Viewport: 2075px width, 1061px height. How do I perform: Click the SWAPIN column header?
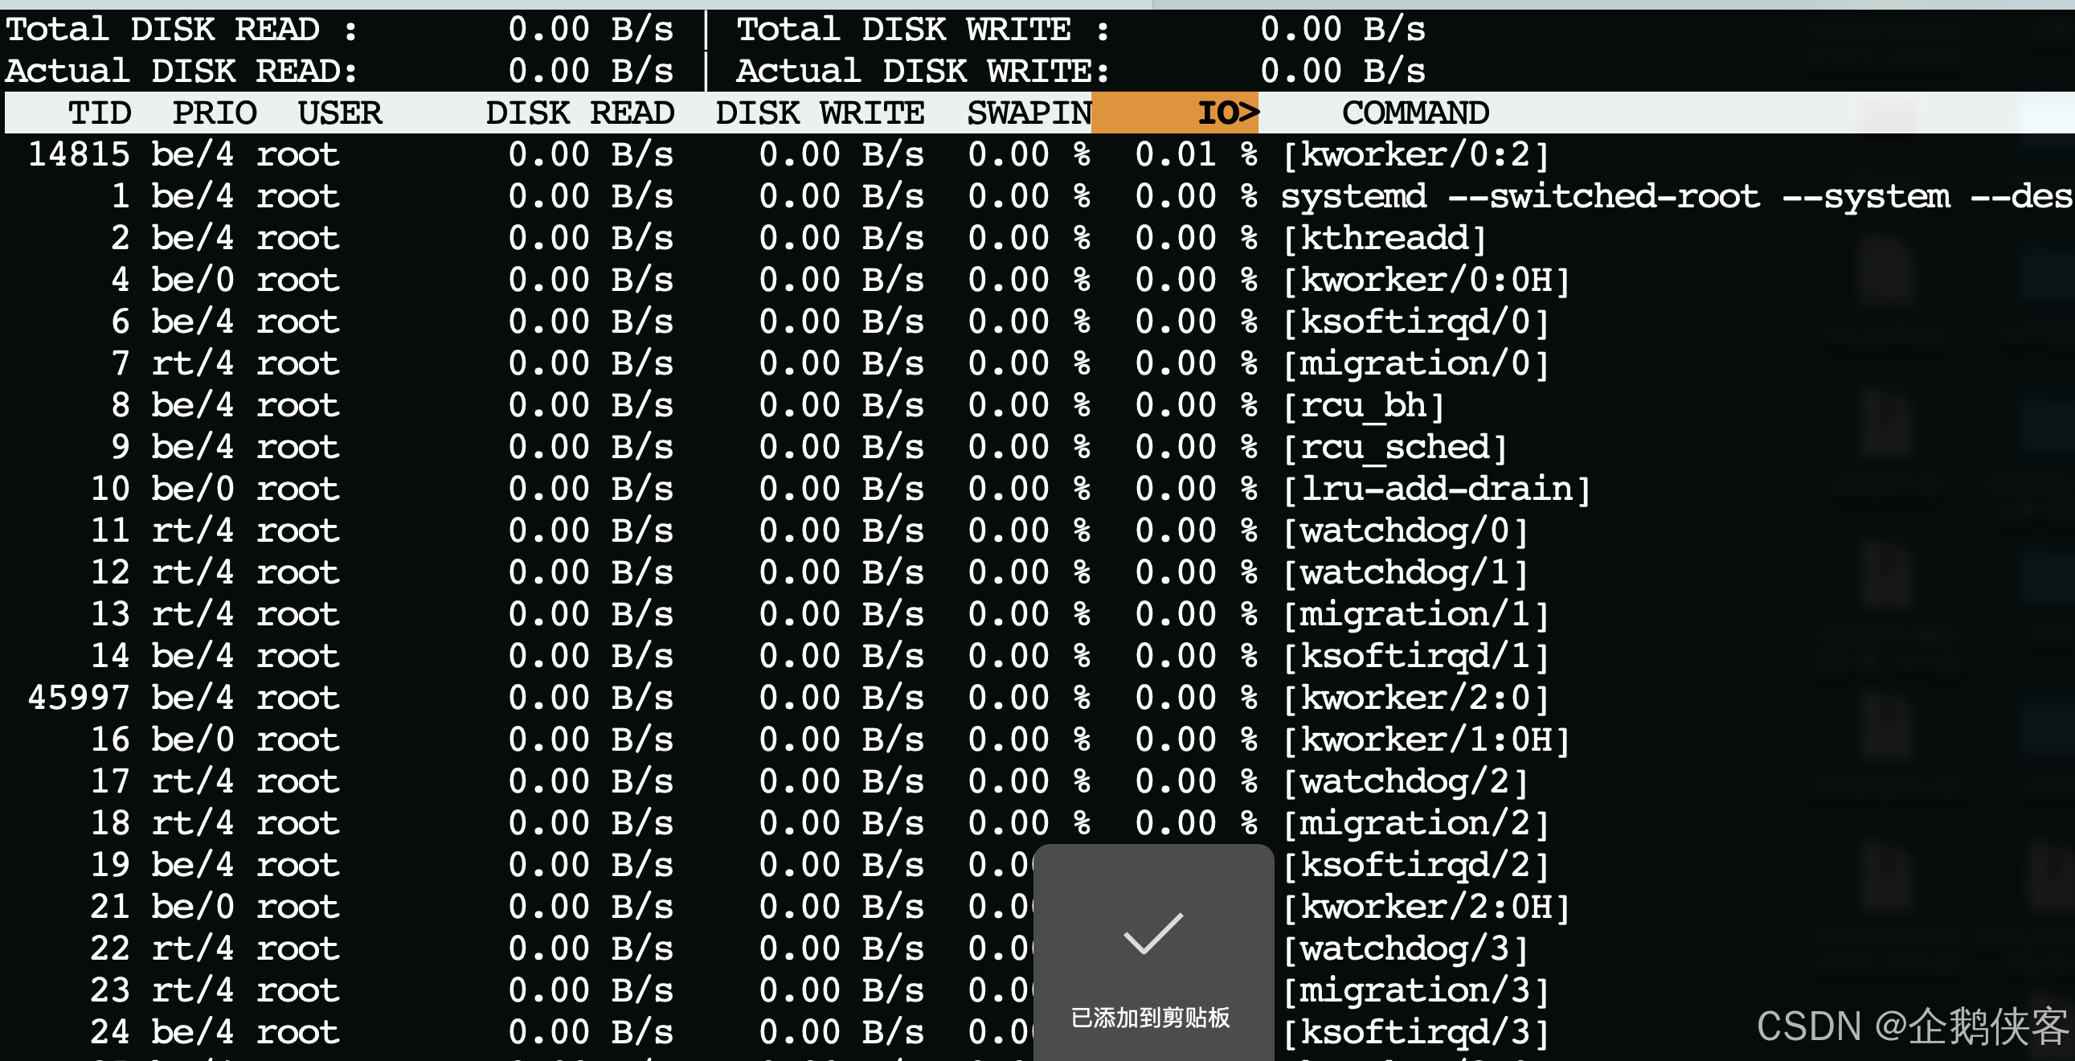coord(1029,113)
